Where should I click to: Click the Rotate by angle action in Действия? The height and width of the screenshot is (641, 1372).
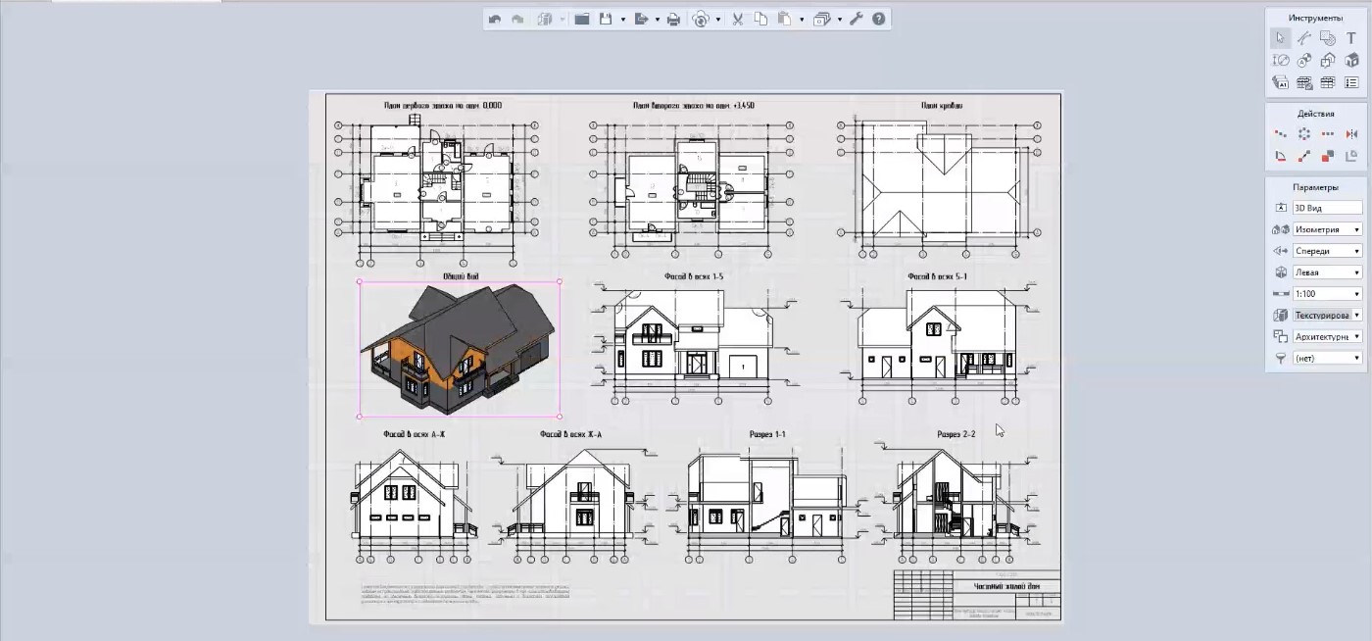(x=1280, y=156)
